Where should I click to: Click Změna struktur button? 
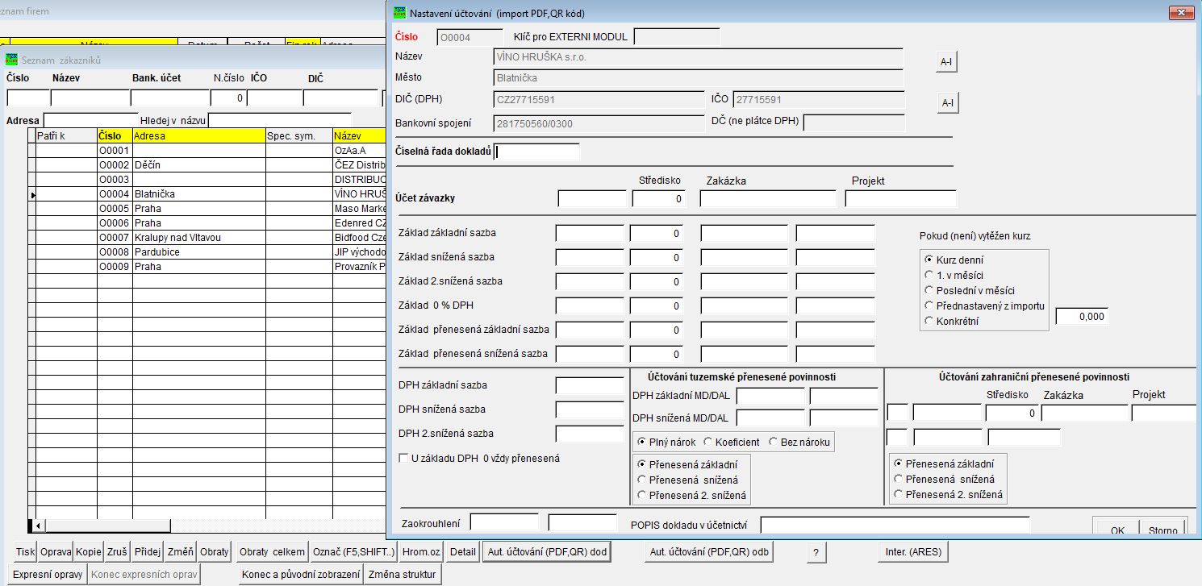402,575
